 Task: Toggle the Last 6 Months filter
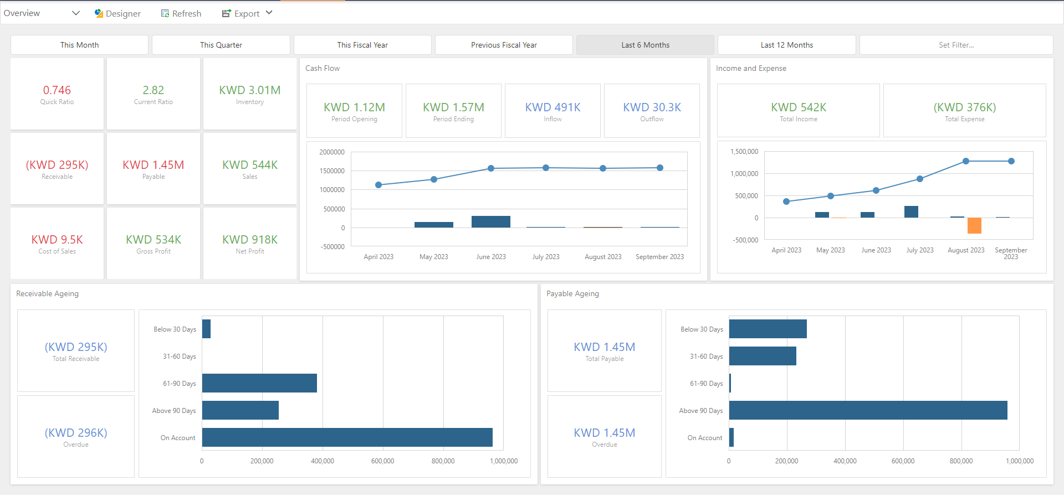coord(645,45)
